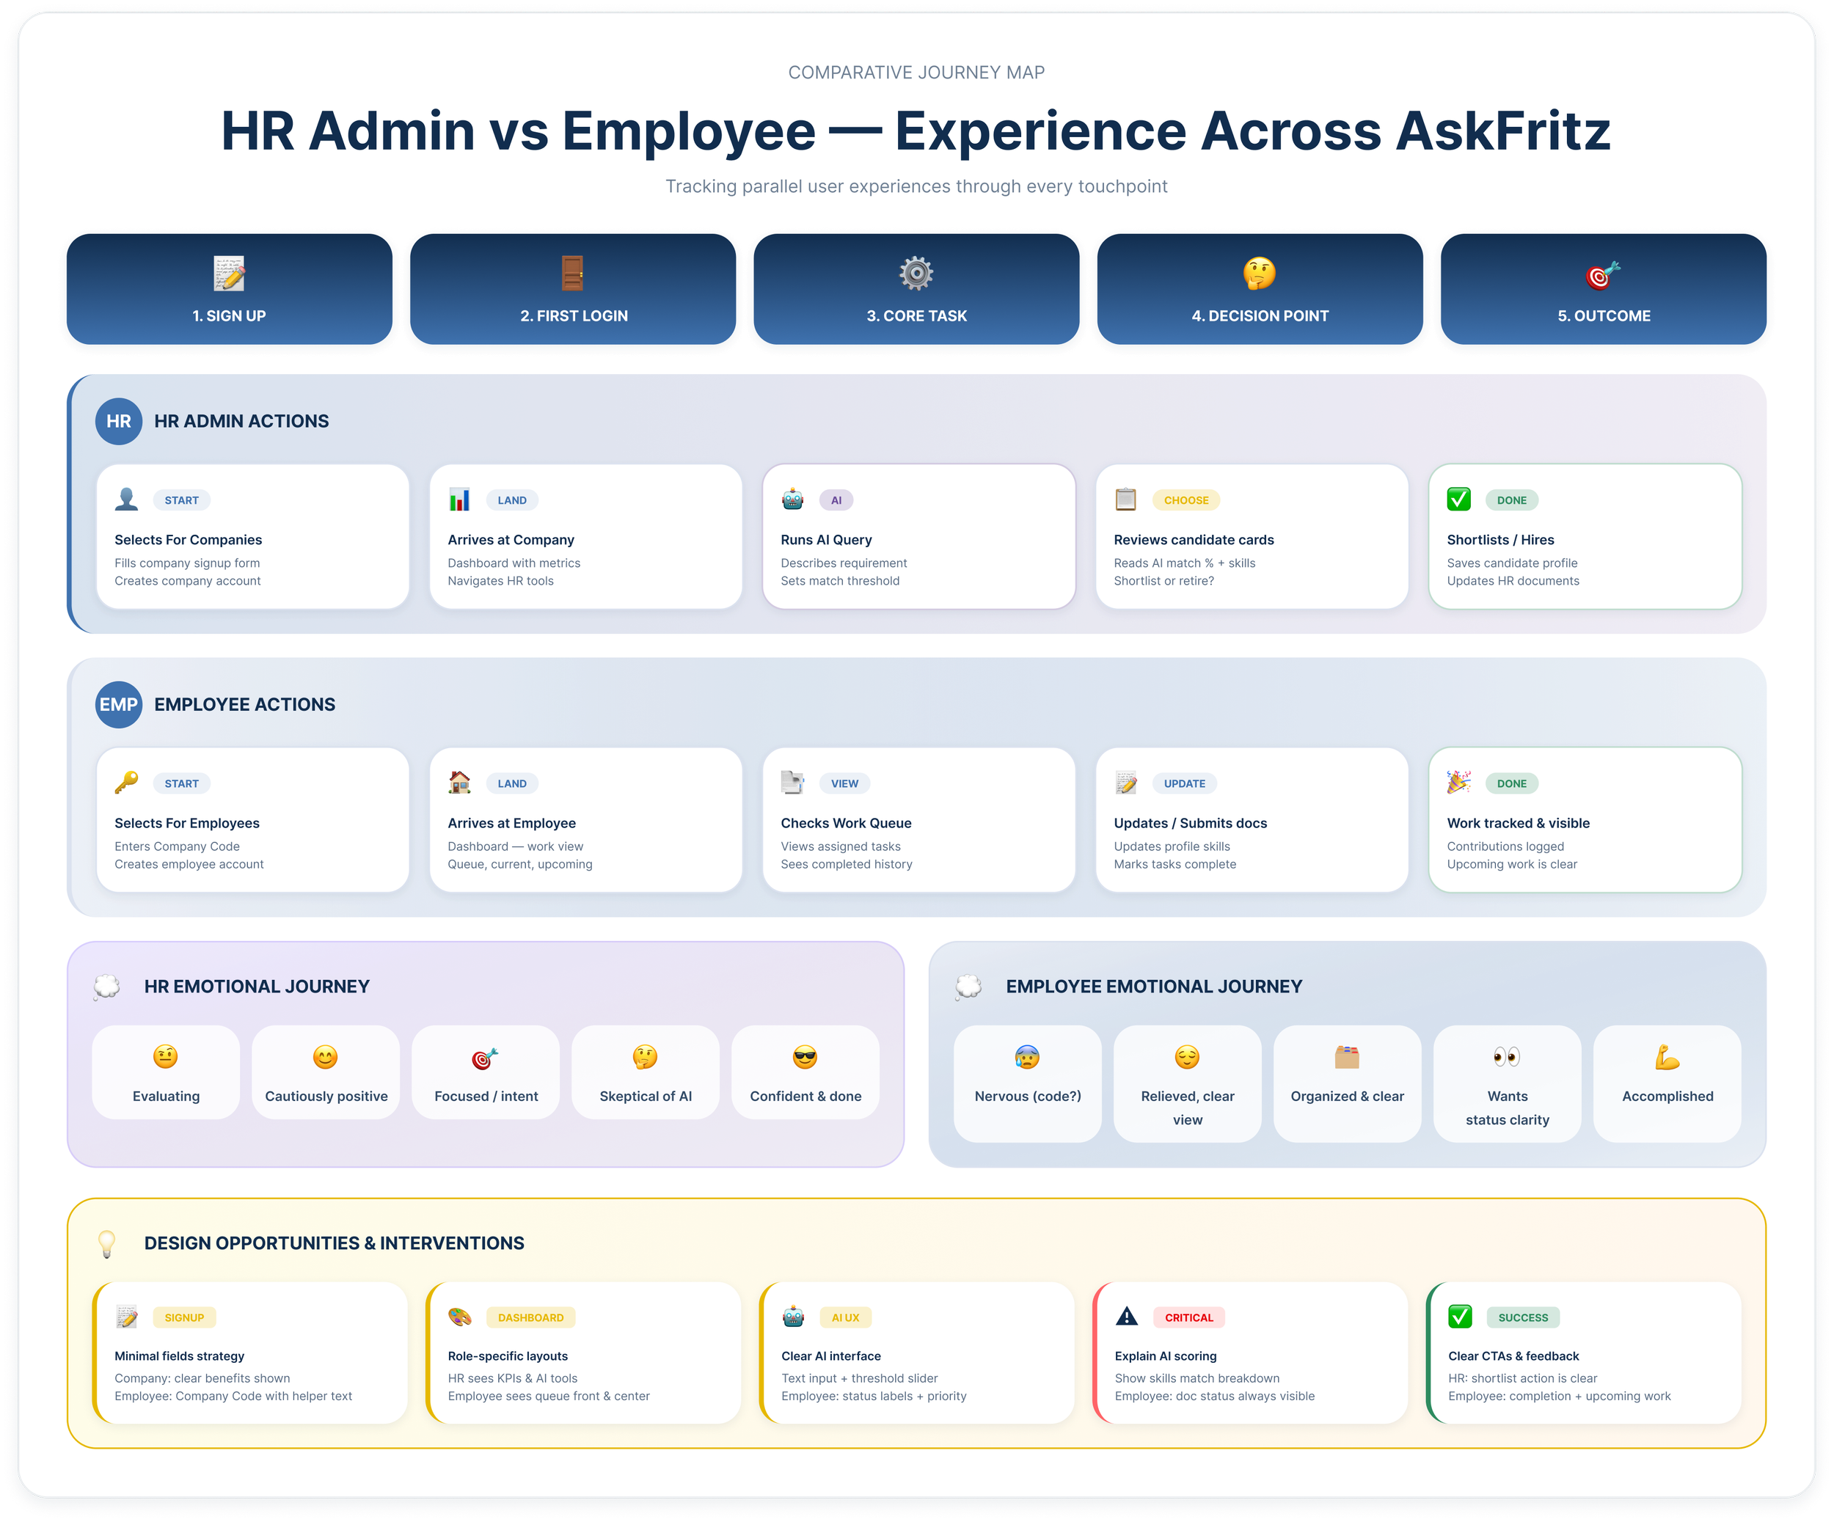Click the CRITICAL tag label
This screenshot has height=1522, width=1834.
(1188, 1317)
